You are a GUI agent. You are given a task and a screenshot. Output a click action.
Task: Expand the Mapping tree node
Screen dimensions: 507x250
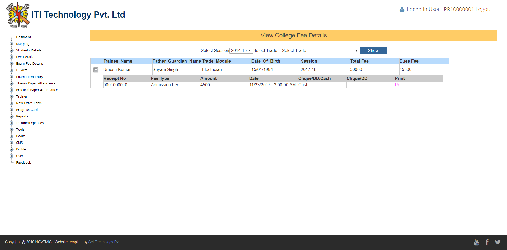pos(11,44)
